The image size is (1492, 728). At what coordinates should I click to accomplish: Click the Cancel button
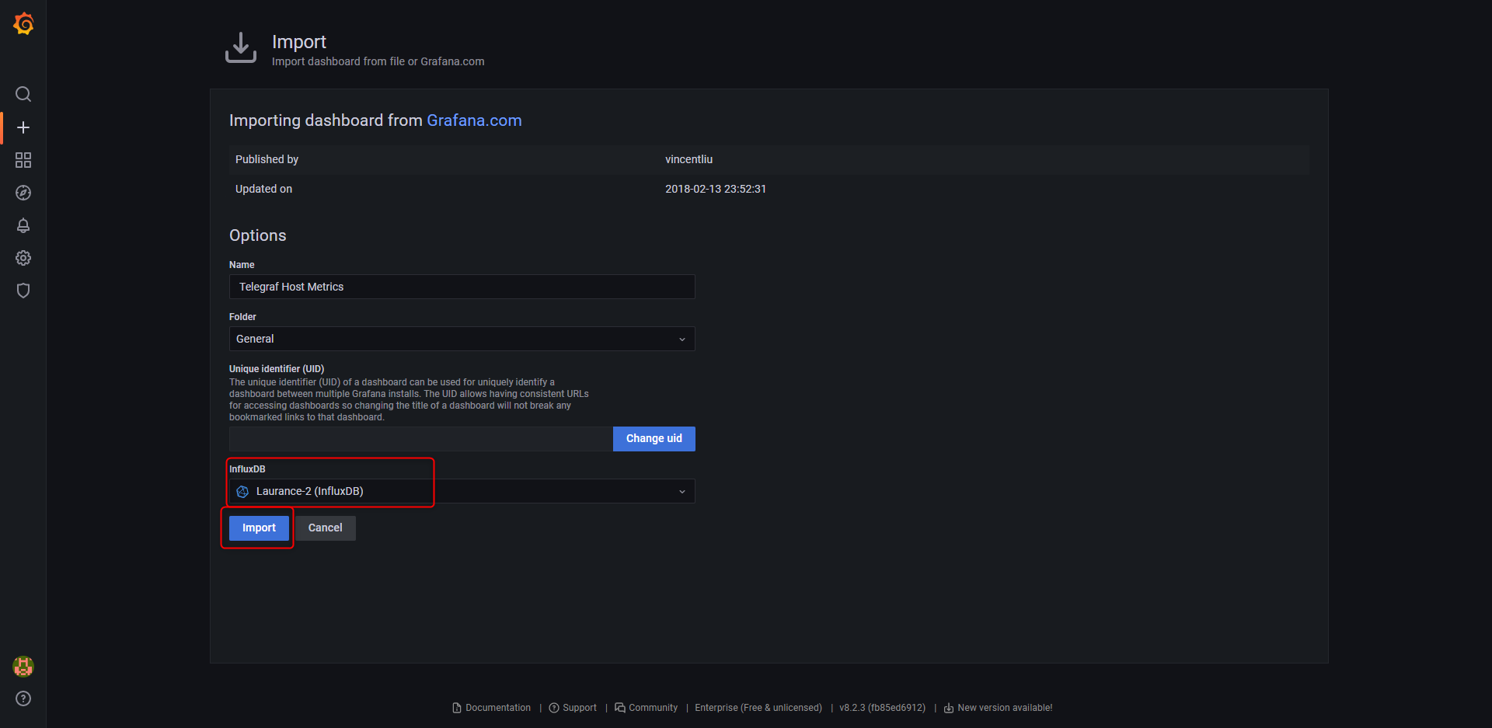click(325, 528)
